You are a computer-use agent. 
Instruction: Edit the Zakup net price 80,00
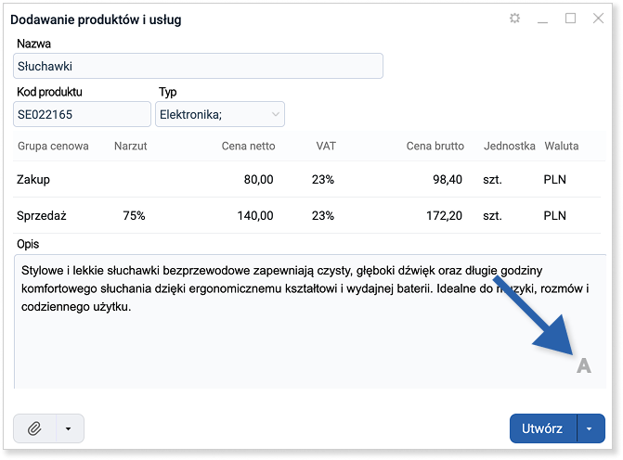click(258, 179)
